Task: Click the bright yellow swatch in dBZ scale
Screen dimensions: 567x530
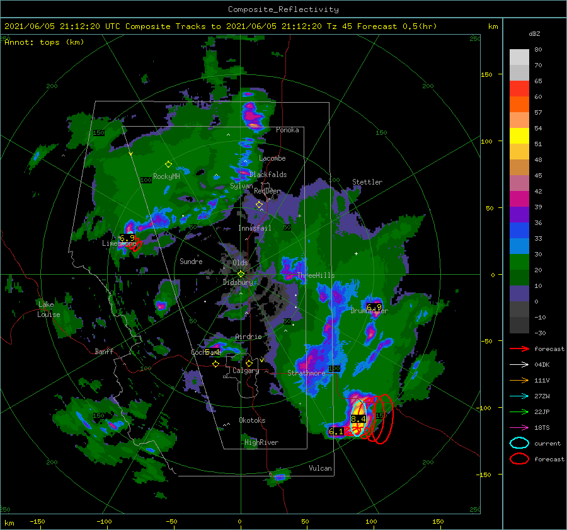Action: [519, 136]
